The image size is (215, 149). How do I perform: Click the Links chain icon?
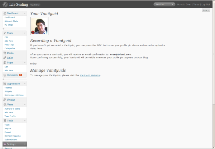(5, 58)
